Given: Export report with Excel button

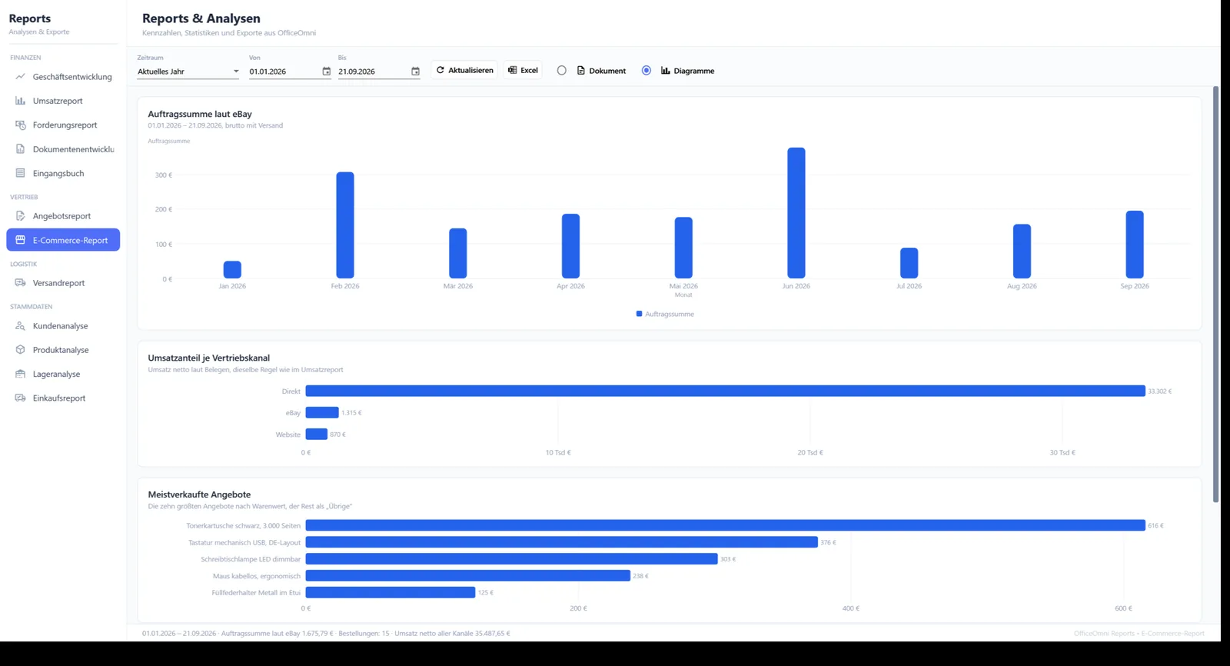Looking at the screenshot, I should (x=523, y=70).
